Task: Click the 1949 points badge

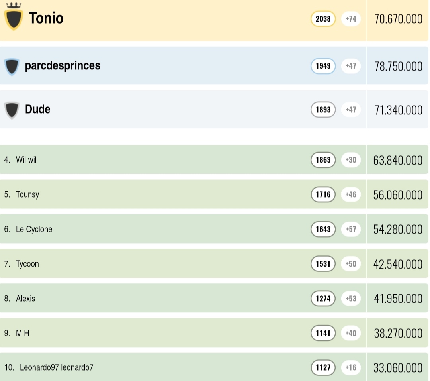Action: pyautogui.click(x=323, y=66)
